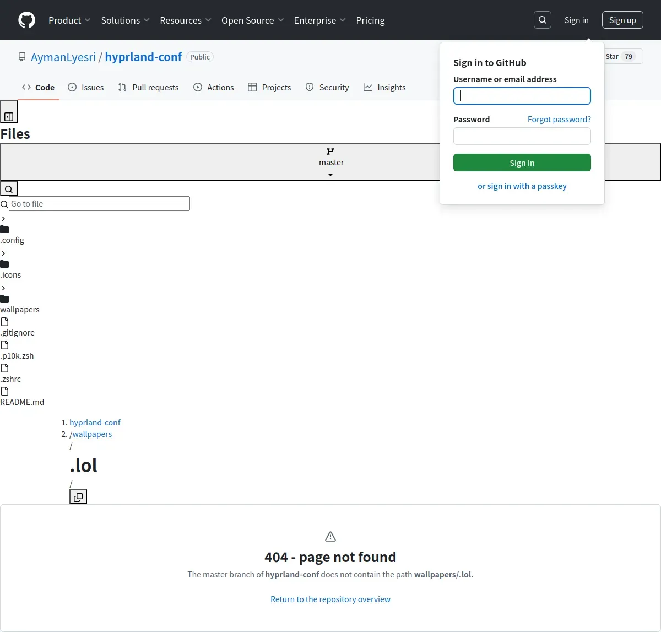Open the Resources dropdown menu

[x=186, y=20]
